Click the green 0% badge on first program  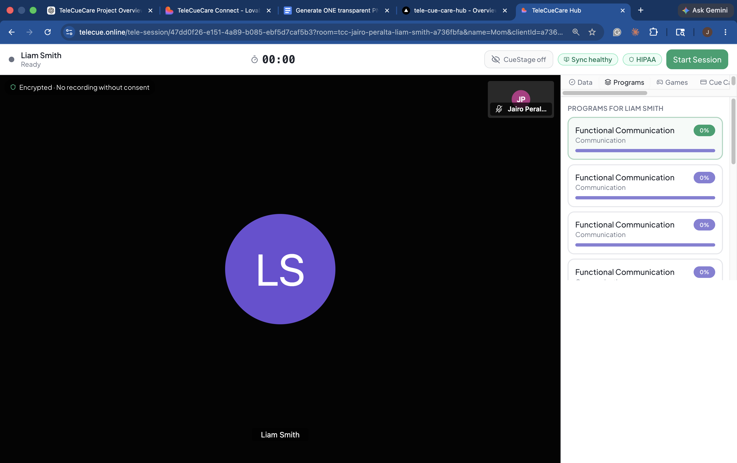(704, 130)
